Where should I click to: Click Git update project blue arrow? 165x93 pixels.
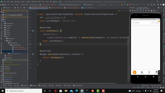(137, 5)
